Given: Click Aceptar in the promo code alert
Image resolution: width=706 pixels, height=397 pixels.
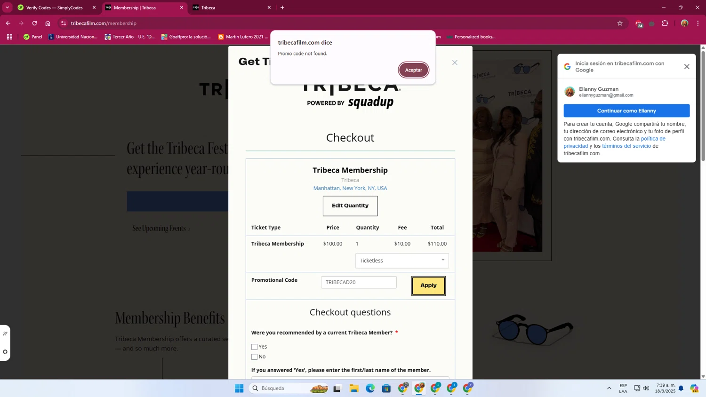Looking at the screenshot, I should coord(413,70).
